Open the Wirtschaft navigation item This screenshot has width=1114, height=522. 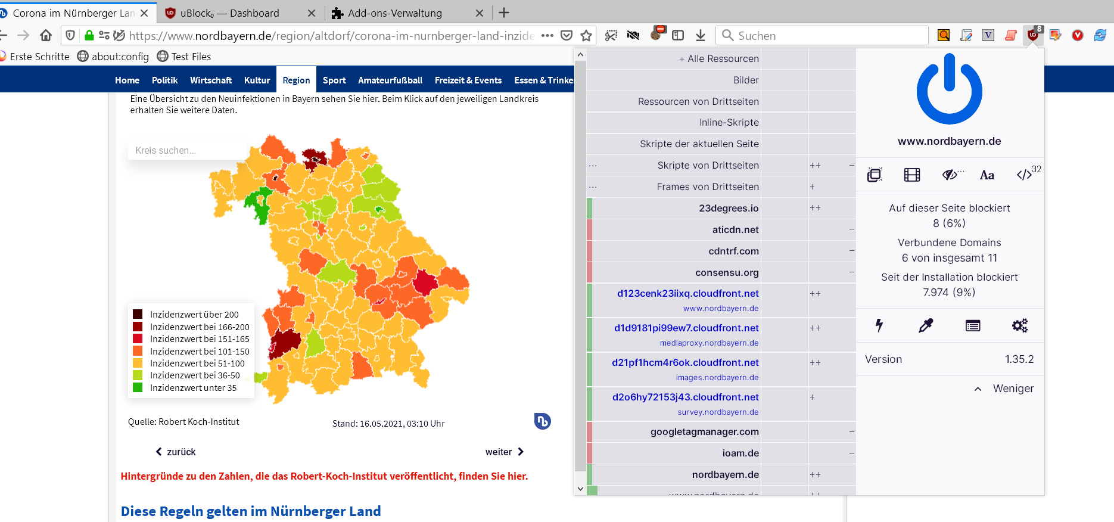[x=211, y=80]
